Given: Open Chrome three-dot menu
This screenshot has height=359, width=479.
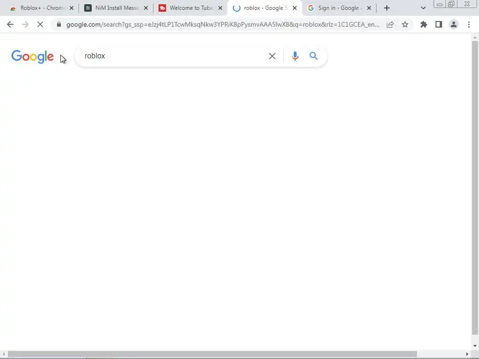Looking at the screenshot, I should click(x=469, y=24).
